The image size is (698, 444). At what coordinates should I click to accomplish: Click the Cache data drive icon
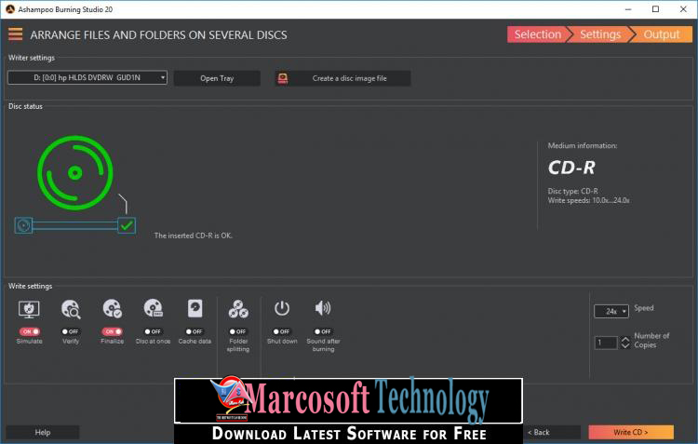click(195, 308)
